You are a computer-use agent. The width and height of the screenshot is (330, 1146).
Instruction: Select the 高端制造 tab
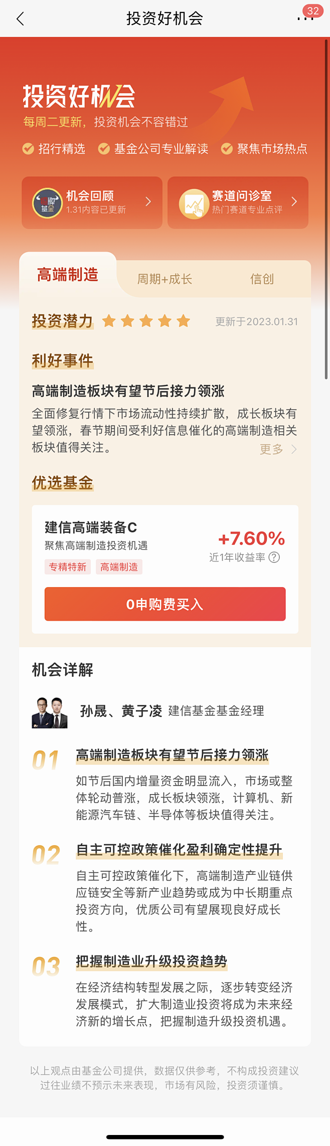(68, 275)
